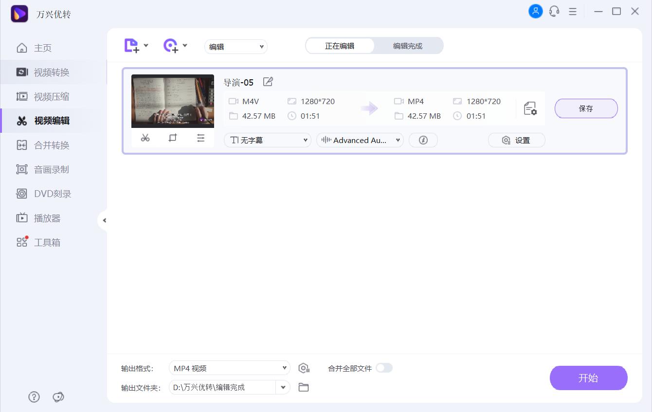
Task: Select DVD刻录 in the left sidebar
Action: [49, 193]
